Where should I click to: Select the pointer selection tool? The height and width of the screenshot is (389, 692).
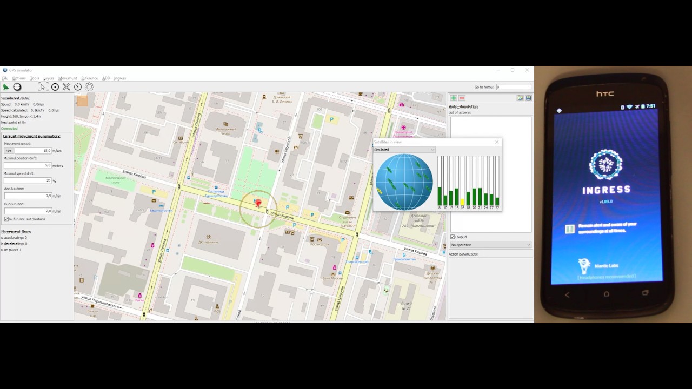point(43,87)
